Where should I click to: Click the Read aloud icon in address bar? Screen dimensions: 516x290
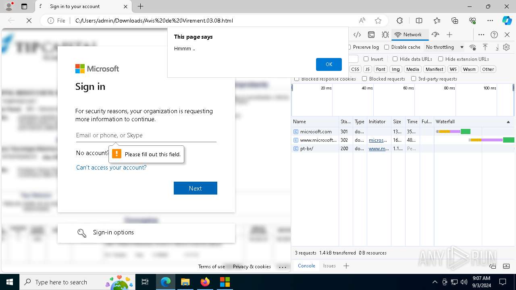tap(362, 21)
